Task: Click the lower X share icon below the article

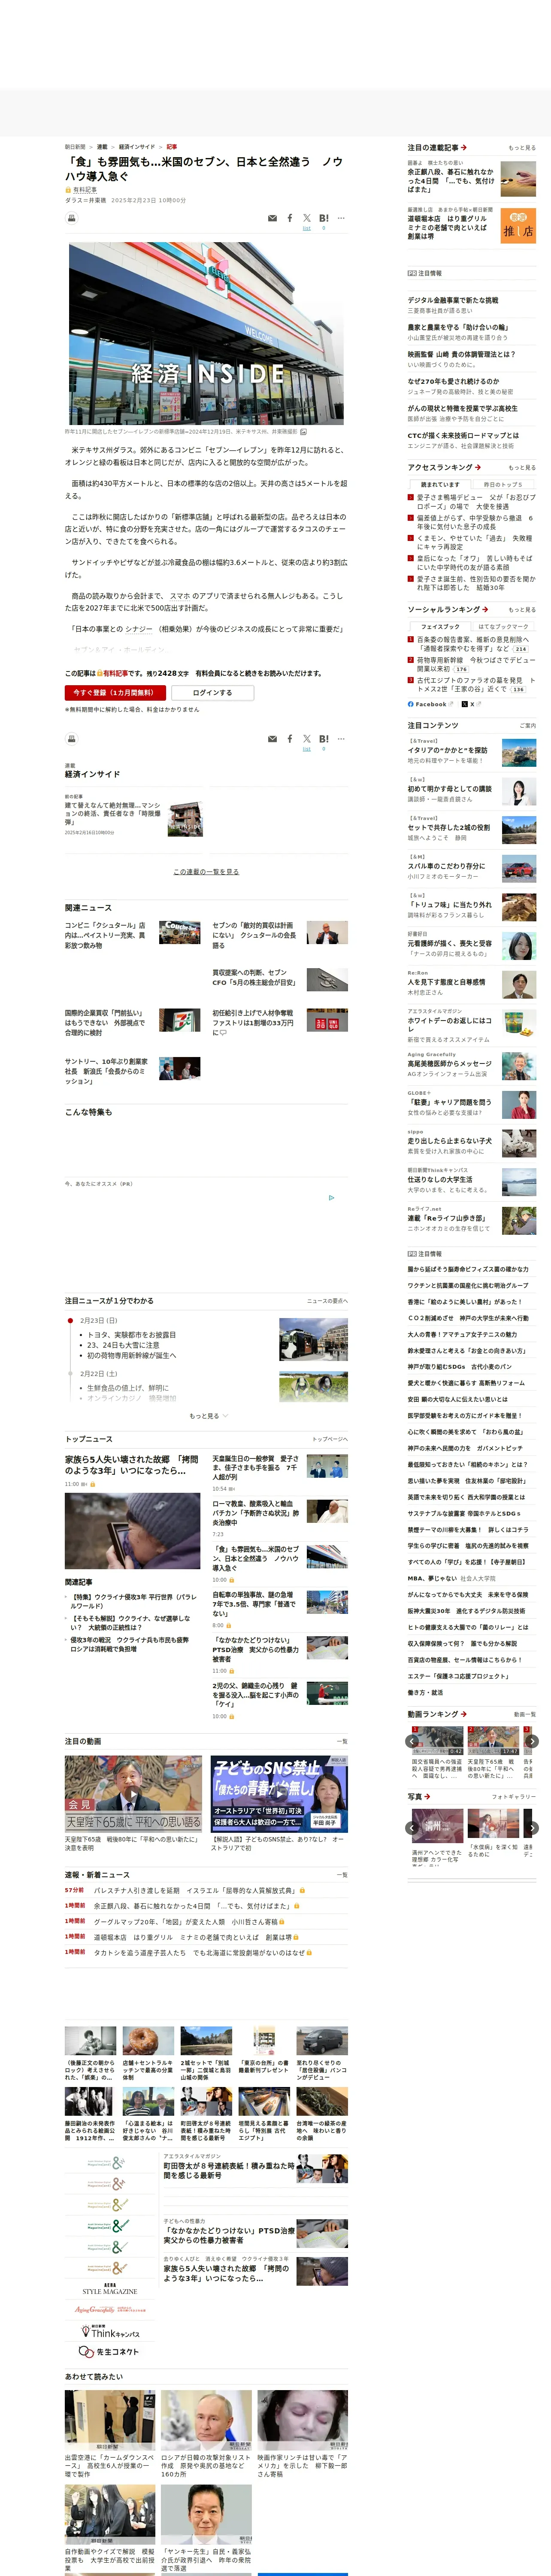Action: (307, 739)
